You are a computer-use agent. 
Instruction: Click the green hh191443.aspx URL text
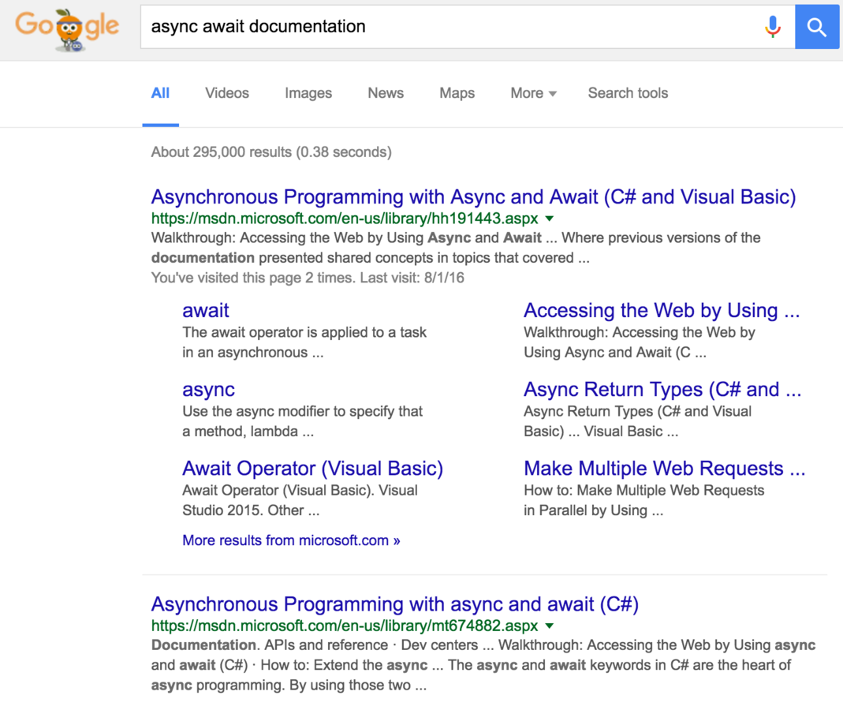click(345, 219)
